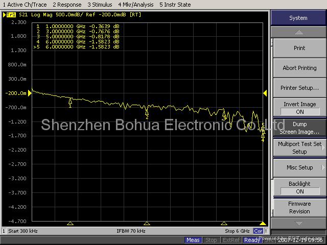Select marker 1 triangle on the trace

click(x=70, y=101)
